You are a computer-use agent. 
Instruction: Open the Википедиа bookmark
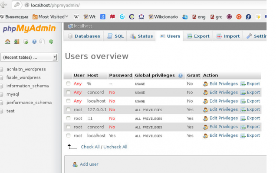coord(14,17)
